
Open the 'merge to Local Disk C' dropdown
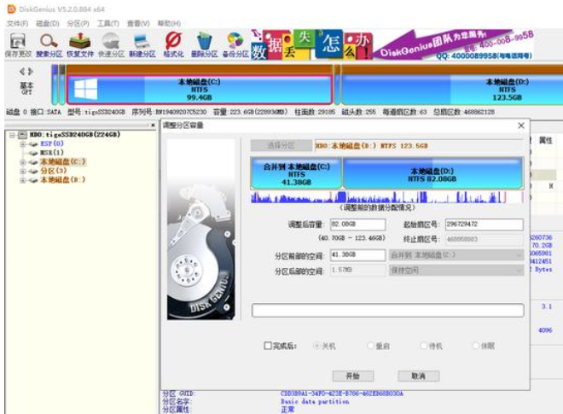[456, 255]
